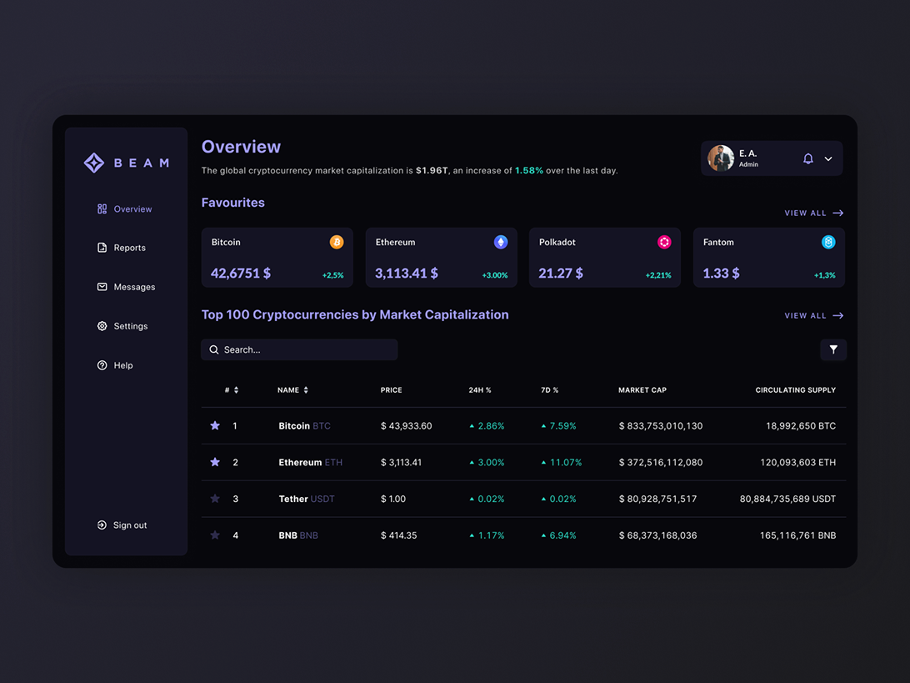Sort the table by rank number column
Image resolution: width=910 pixels, height=683 pixels.
pos(232,390)
